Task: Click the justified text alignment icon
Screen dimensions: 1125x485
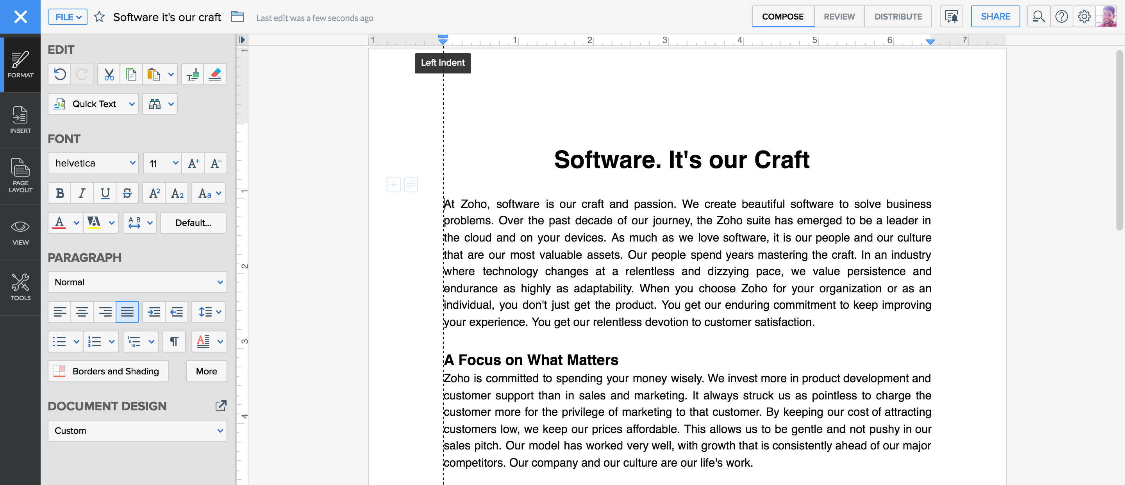Action: click(x=127, y=311)
